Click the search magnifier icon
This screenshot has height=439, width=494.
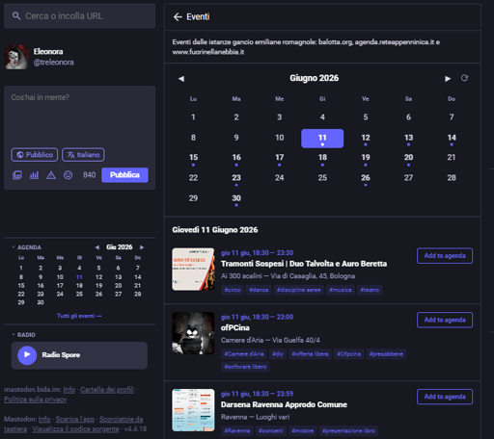[16, 16]
